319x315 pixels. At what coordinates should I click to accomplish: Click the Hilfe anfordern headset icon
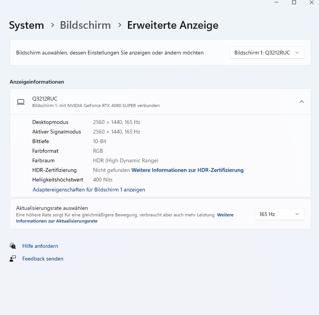13,246
